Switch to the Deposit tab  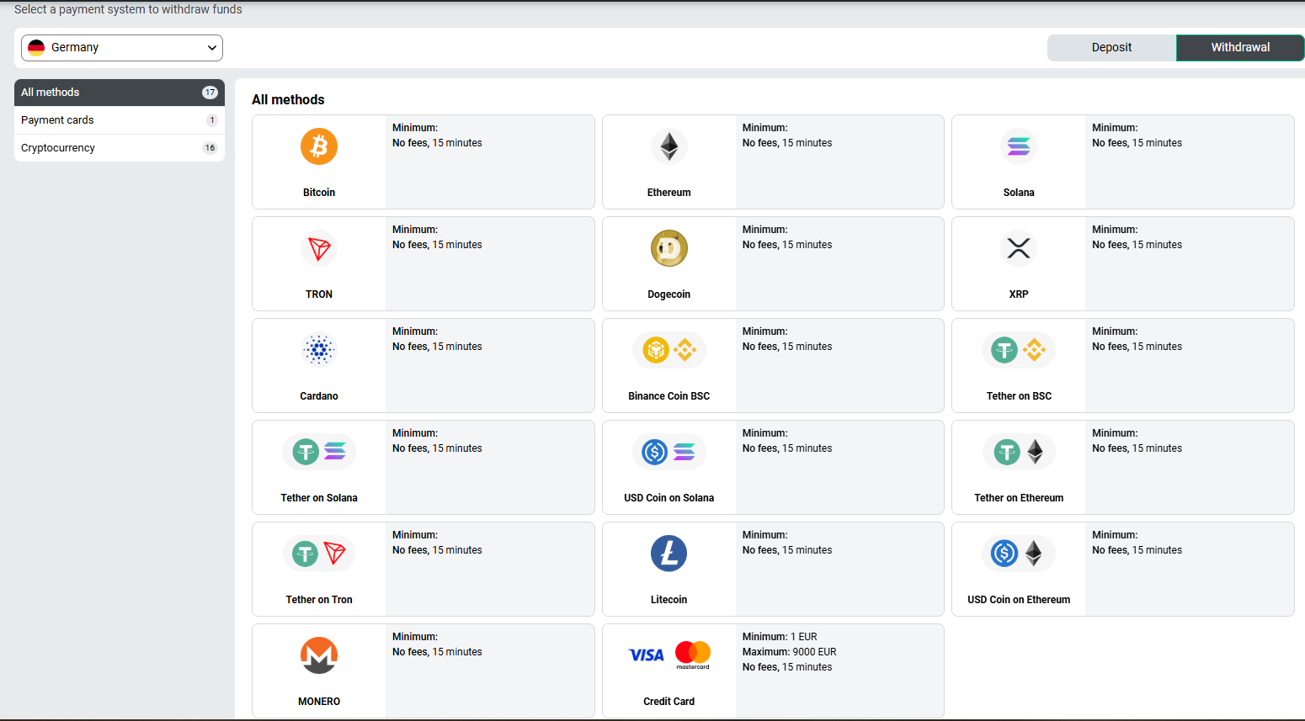1111,48
